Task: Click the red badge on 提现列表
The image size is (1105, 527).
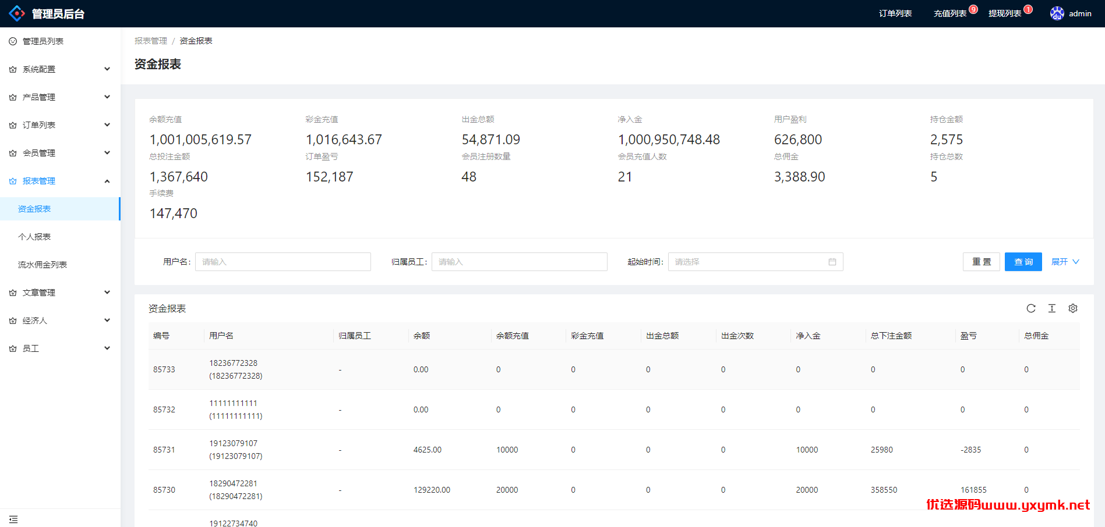Action: point(1028,9)
